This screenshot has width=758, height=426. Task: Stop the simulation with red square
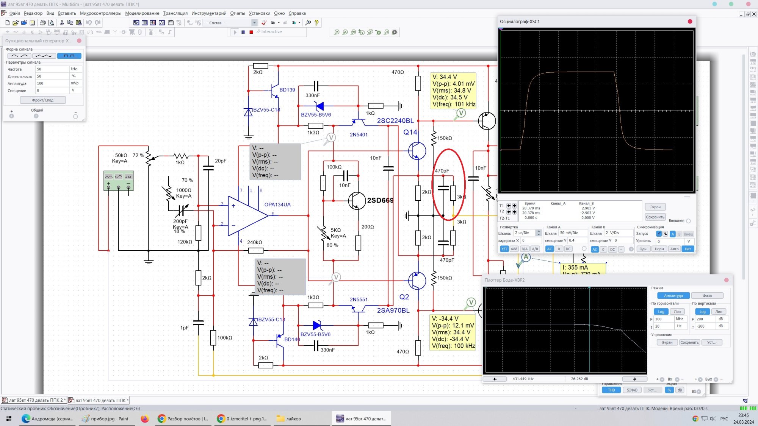pos(251,32)
